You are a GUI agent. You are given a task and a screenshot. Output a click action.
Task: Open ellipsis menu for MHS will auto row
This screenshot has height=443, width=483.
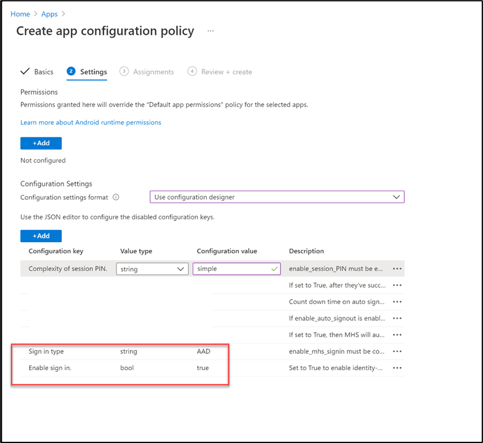[397, 335]
